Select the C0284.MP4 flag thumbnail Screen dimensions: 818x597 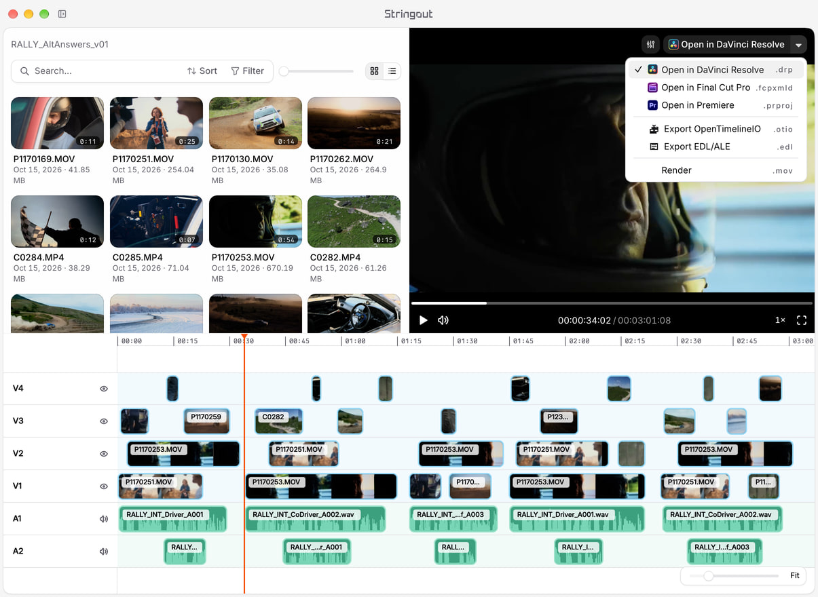coord(58,221)
